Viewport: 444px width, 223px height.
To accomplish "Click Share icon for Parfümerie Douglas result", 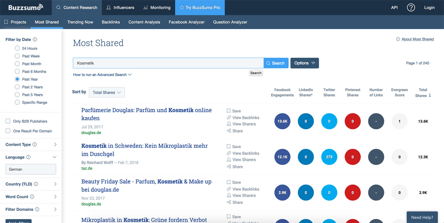I will click(229, 131).
